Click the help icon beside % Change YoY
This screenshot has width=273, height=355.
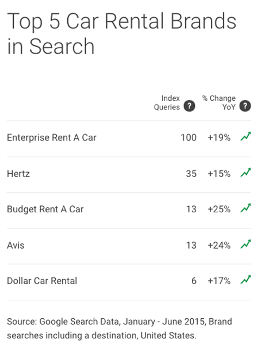[245, 106]
